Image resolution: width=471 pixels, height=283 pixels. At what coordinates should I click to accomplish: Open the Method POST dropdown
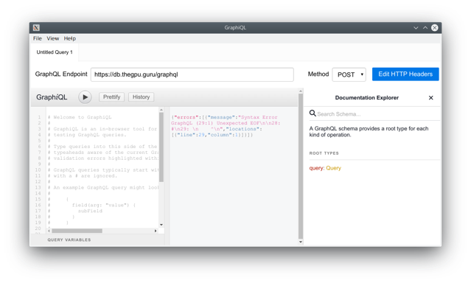click(x=349, y=74)
